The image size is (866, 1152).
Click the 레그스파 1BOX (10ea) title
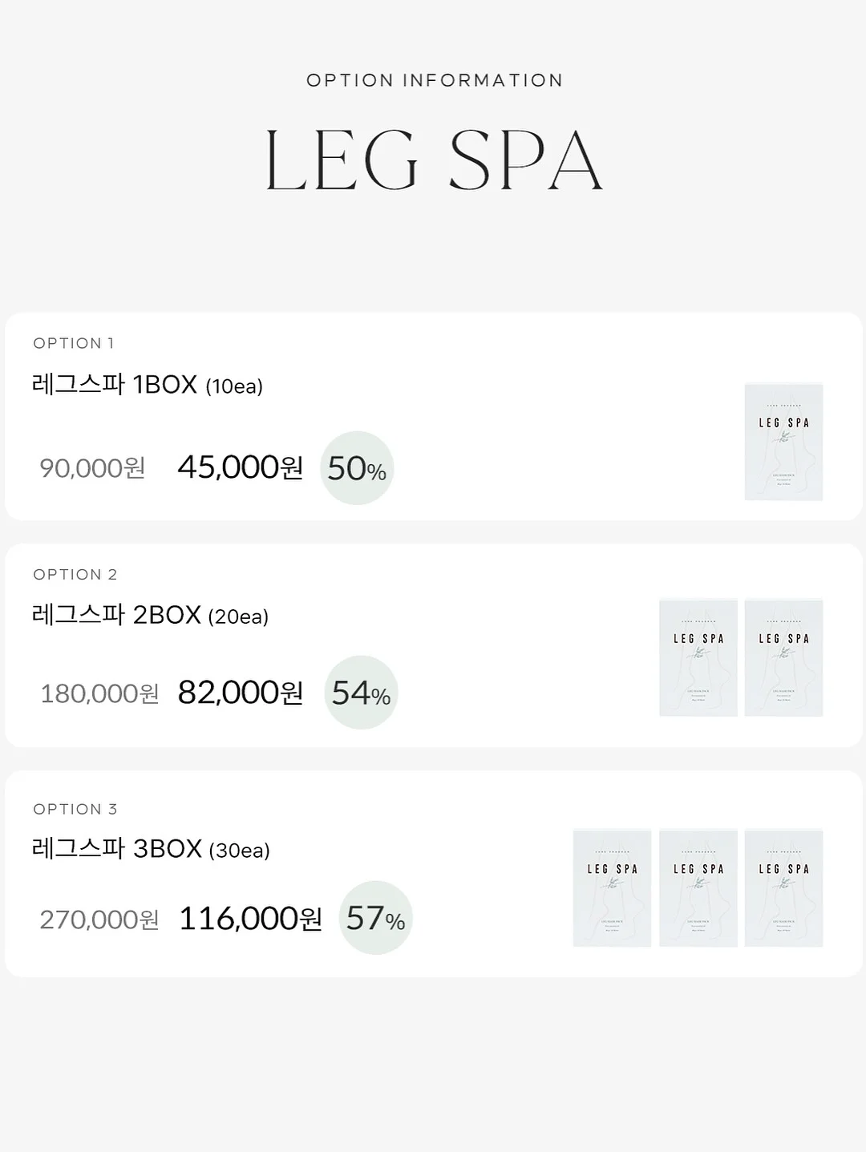point(148,386)
